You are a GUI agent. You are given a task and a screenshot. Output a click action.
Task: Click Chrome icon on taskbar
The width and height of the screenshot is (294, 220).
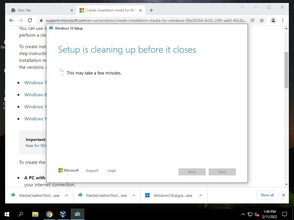point(49,214)
